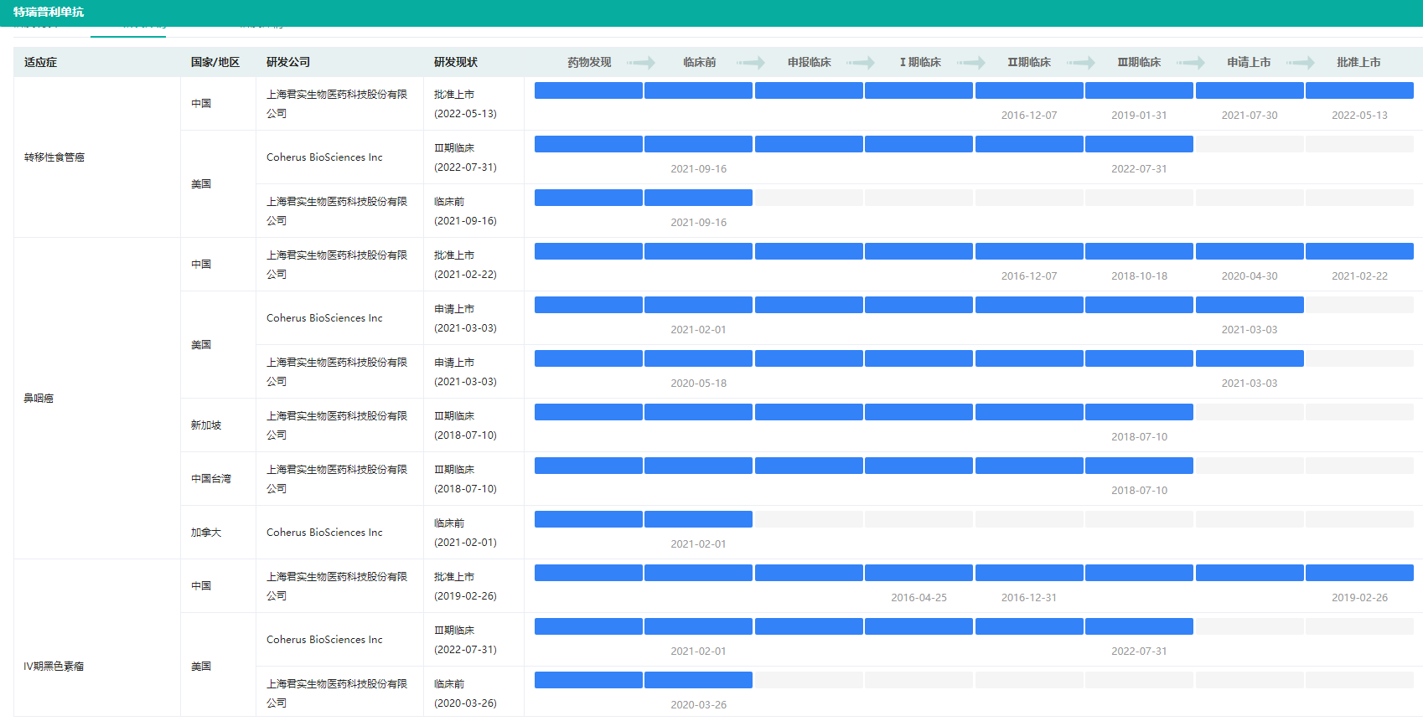The width and height of the screenshot is (1423, 721).
Task: Click the 2016-04-25 date in the melanoma row
Action: tap(918, 598)
